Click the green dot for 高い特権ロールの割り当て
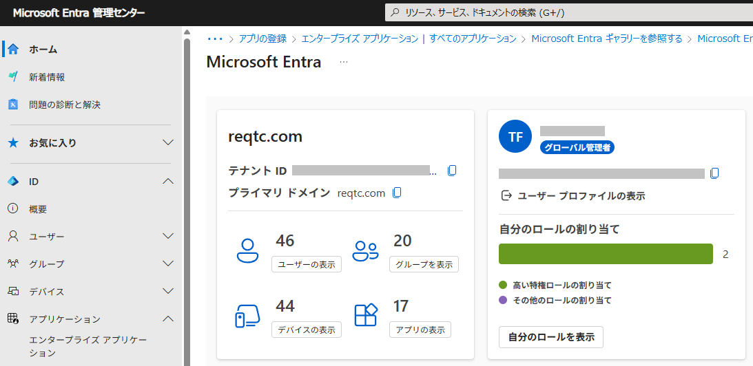The height and width of the screenshot is (366, 753). [x=504, y=285]
